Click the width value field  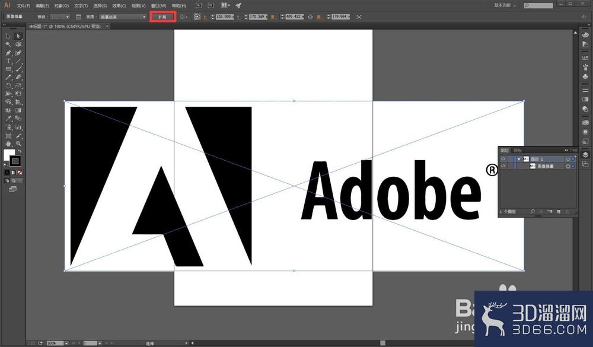click(294, 17)
